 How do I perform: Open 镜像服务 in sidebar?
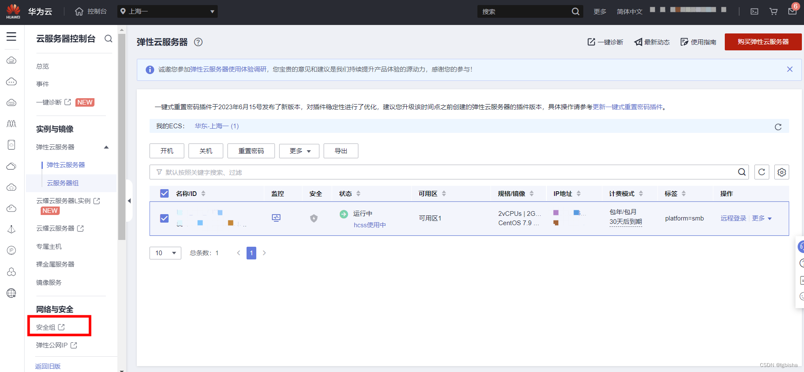click(x=49, y=282)
